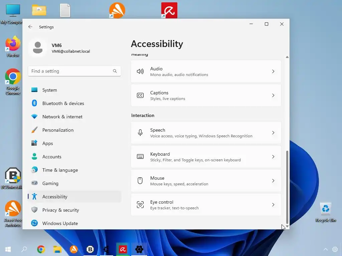
Task: Click the taskbar search magnifier
Action: pos(24,249)
